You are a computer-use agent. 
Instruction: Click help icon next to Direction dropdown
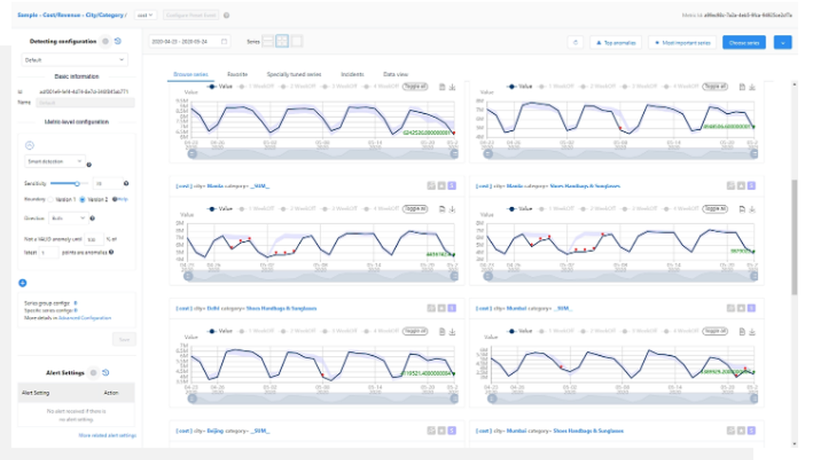click(x=93, y=219)
